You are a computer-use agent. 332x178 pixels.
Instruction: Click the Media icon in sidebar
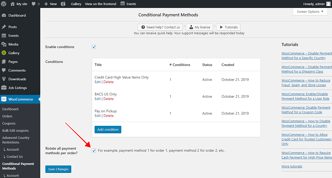click(4, 44)
